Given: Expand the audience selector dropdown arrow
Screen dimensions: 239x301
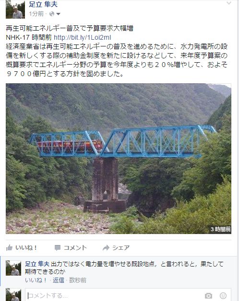Looking at the screenshot, I should pyautogui.click(x=58, y=14).
